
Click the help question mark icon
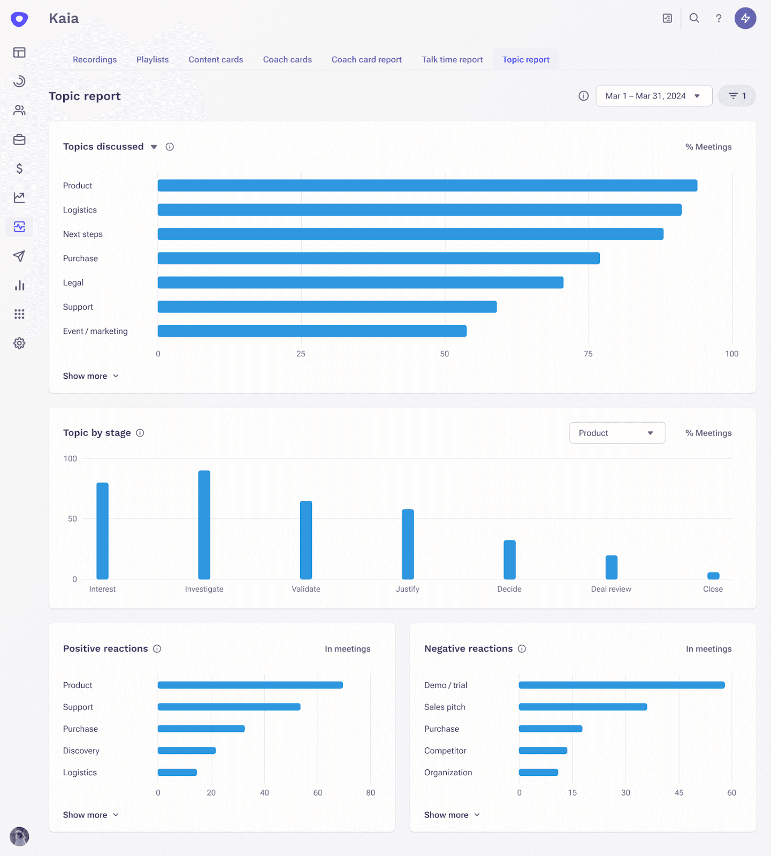(x=719, y=18)
